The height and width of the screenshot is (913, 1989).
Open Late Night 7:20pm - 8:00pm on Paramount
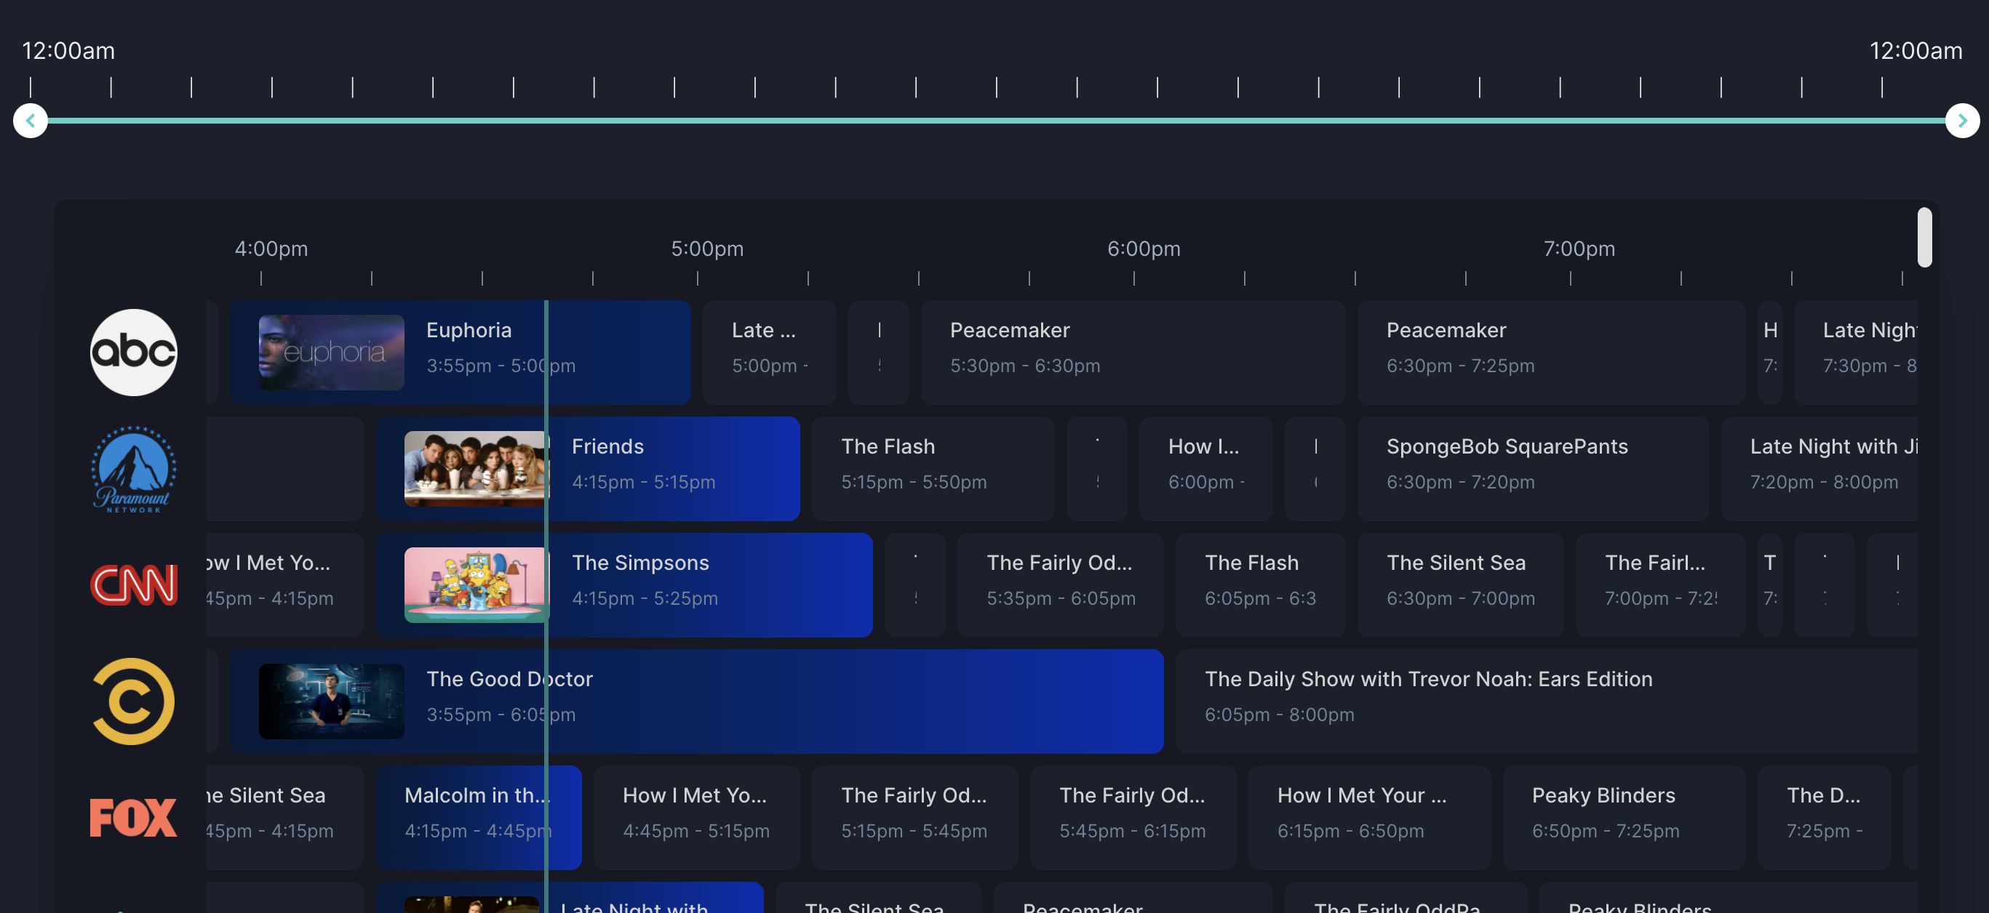[x=1819, y=470]
